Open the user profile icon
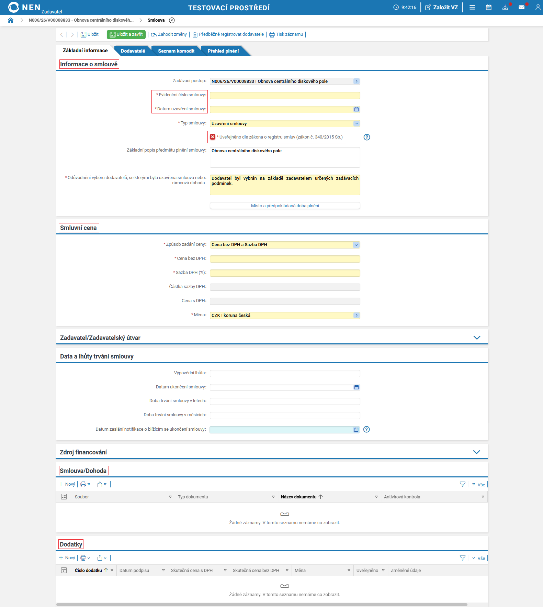The image size is (543, 607). [538, 7]
